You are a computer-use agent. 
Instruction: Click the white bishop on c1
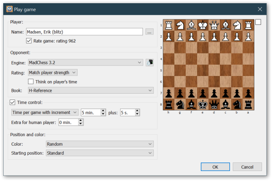click(x=225, y=25)
